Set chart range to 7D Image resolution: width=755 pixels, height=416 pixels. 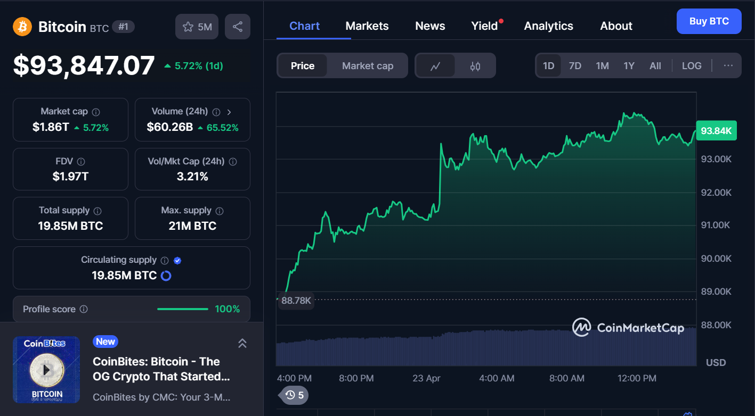point(575,66)
